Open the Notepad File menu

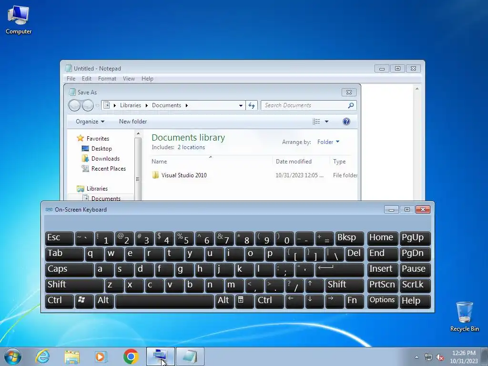coord(71,79)
